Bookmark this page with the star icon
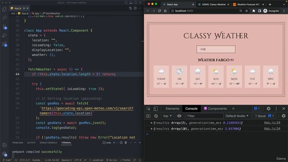 (247, 11)
